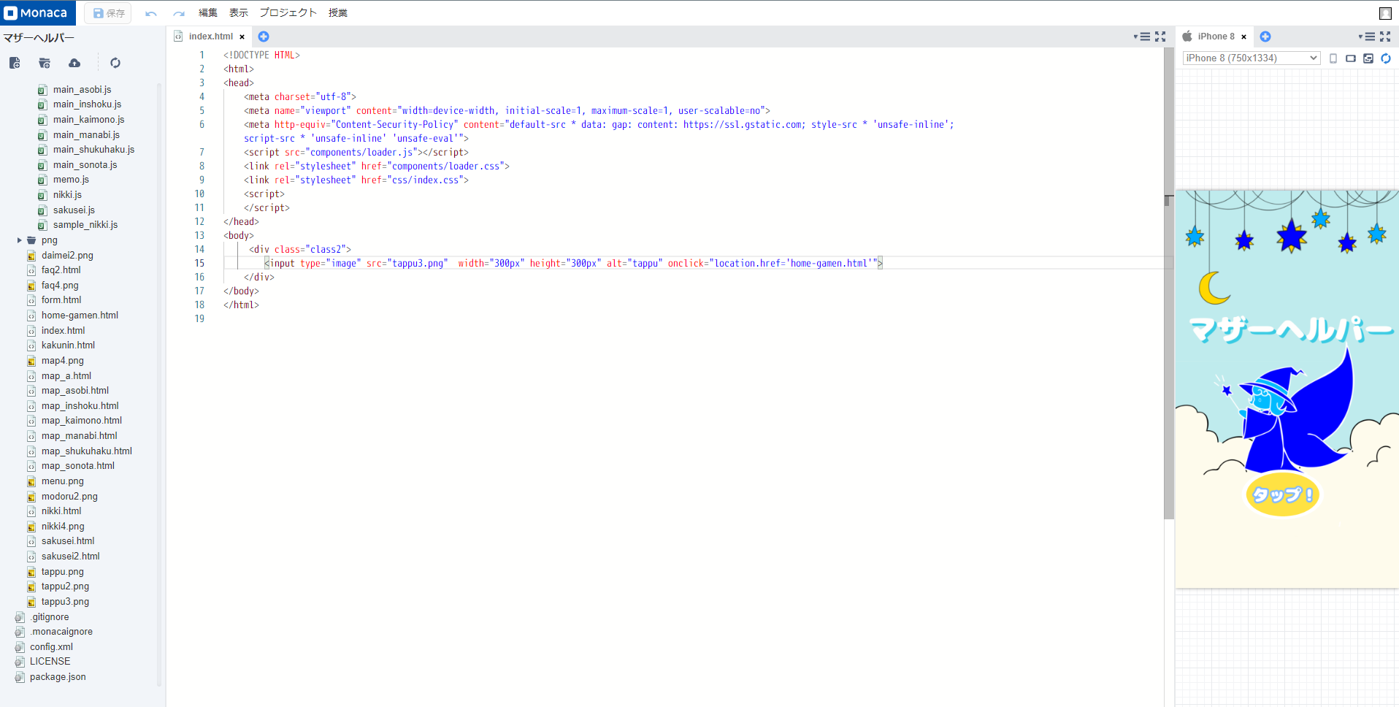Viewport: 1399px width, 707px height.
Task: Close the index.html editor tab
Action: pyautogui.click(x=242, y=37)
